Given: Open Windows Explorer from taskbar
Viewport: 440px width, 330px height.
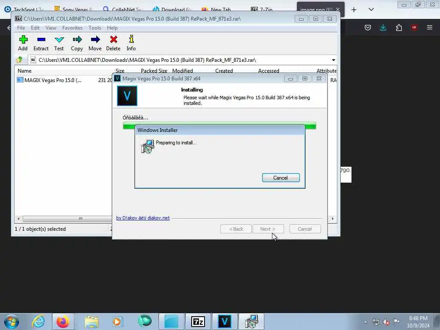Looking at the screenshot, I should tap(92, 321).
